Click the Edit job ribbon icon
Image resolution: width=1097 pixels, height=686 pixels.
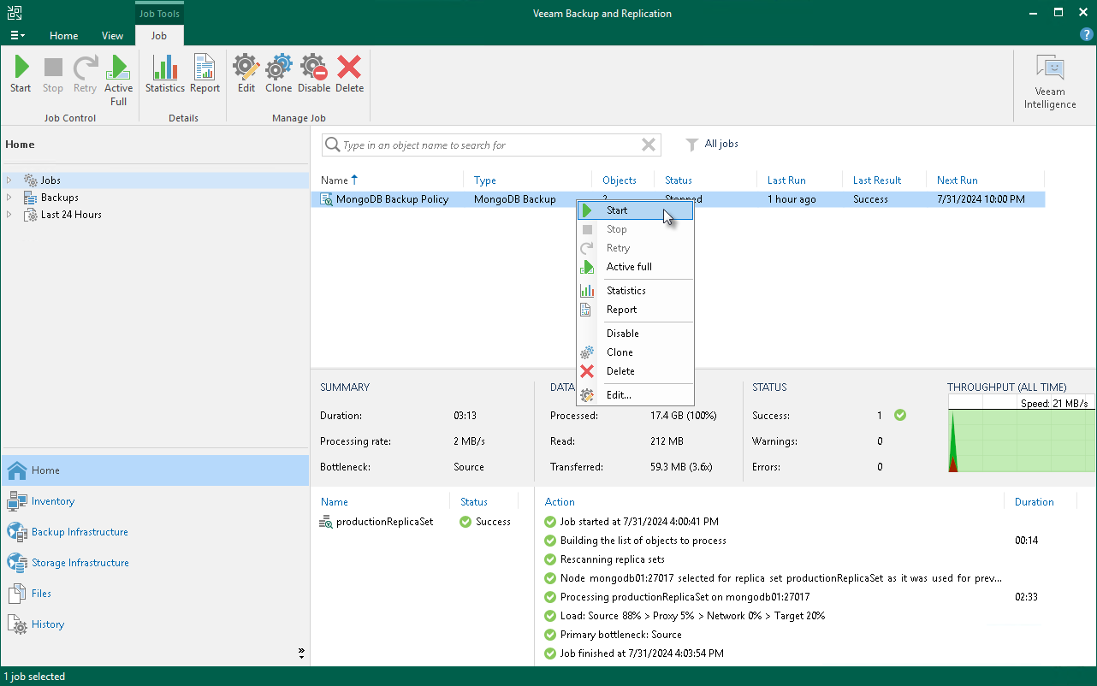[246, 74]
